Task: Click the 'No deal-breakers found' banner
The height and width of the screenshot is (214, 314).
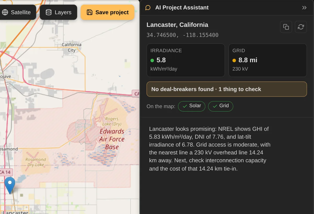Action: click(x=227, y=89)
